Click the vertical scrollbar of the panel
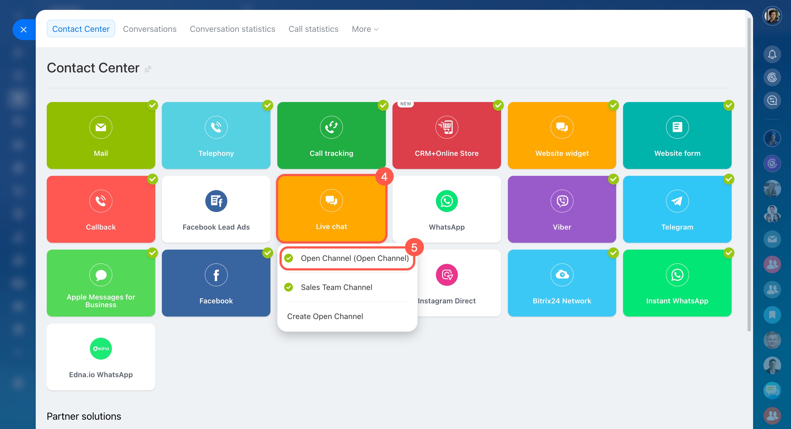791x429 pixels. (749, 175)
